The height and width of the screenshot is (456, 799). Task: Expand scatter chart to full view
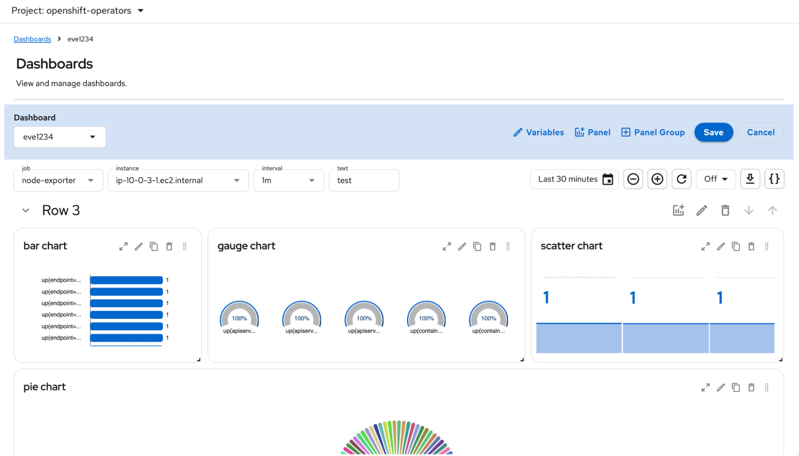click(705, 246)
